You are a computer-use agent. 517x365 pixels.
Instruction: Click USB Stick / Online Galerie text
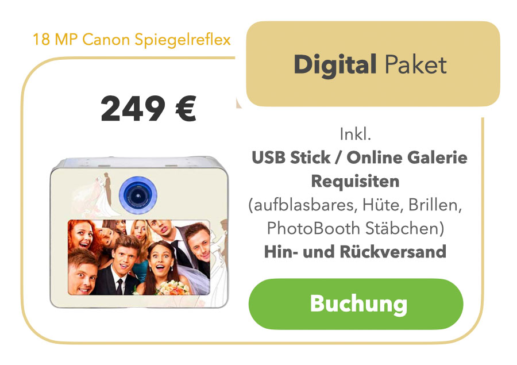(x=360, y=157)
